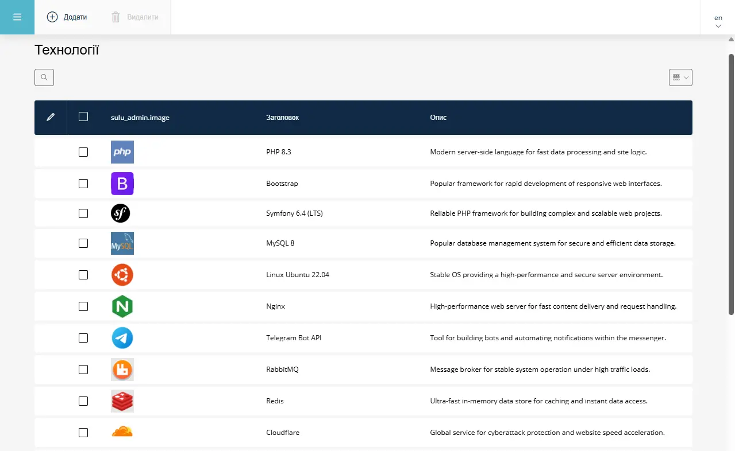Click the pencil edit column icon
The height and width of the screenshot is (451, 735).
tap(51, 117)
